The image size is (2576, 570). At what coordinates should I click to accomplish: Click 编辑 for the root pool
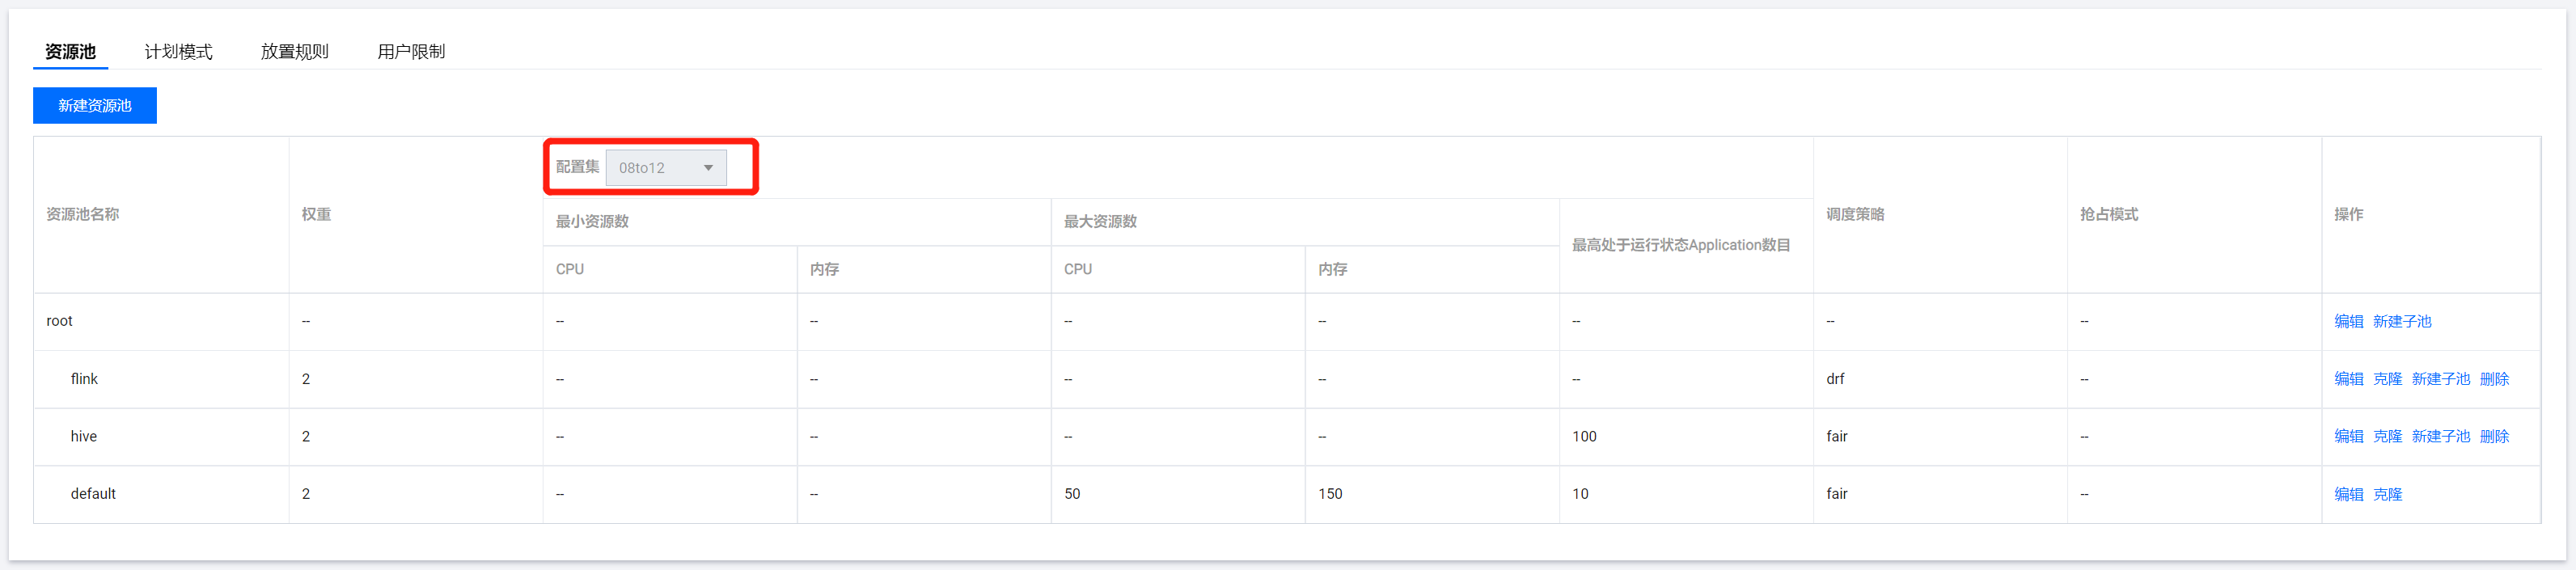click(2348, 321)
